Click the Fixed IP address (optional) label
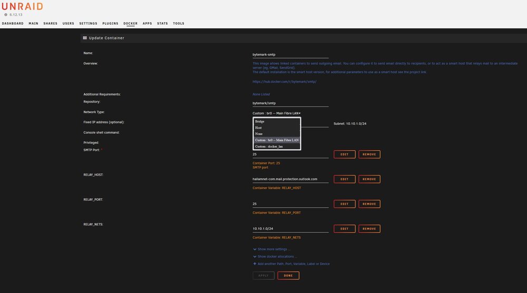The image size is (527, 293). point(104,122)
